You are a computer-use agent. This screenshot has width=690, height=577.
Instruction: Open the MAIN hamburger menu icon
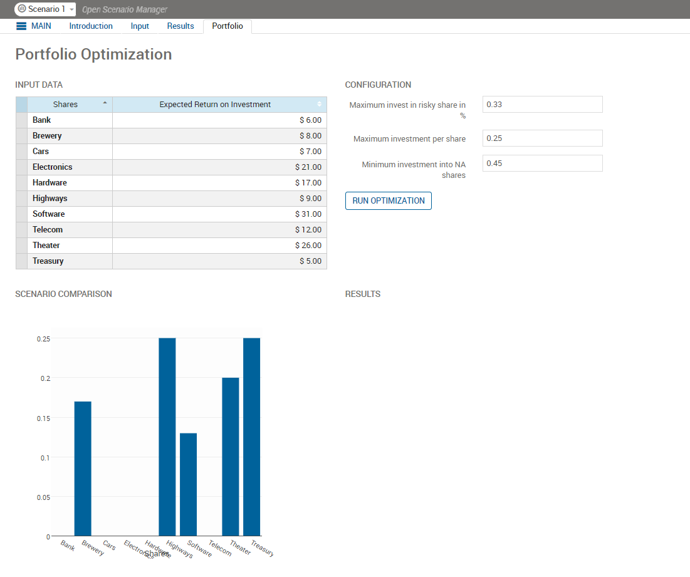tap(21, 26)
